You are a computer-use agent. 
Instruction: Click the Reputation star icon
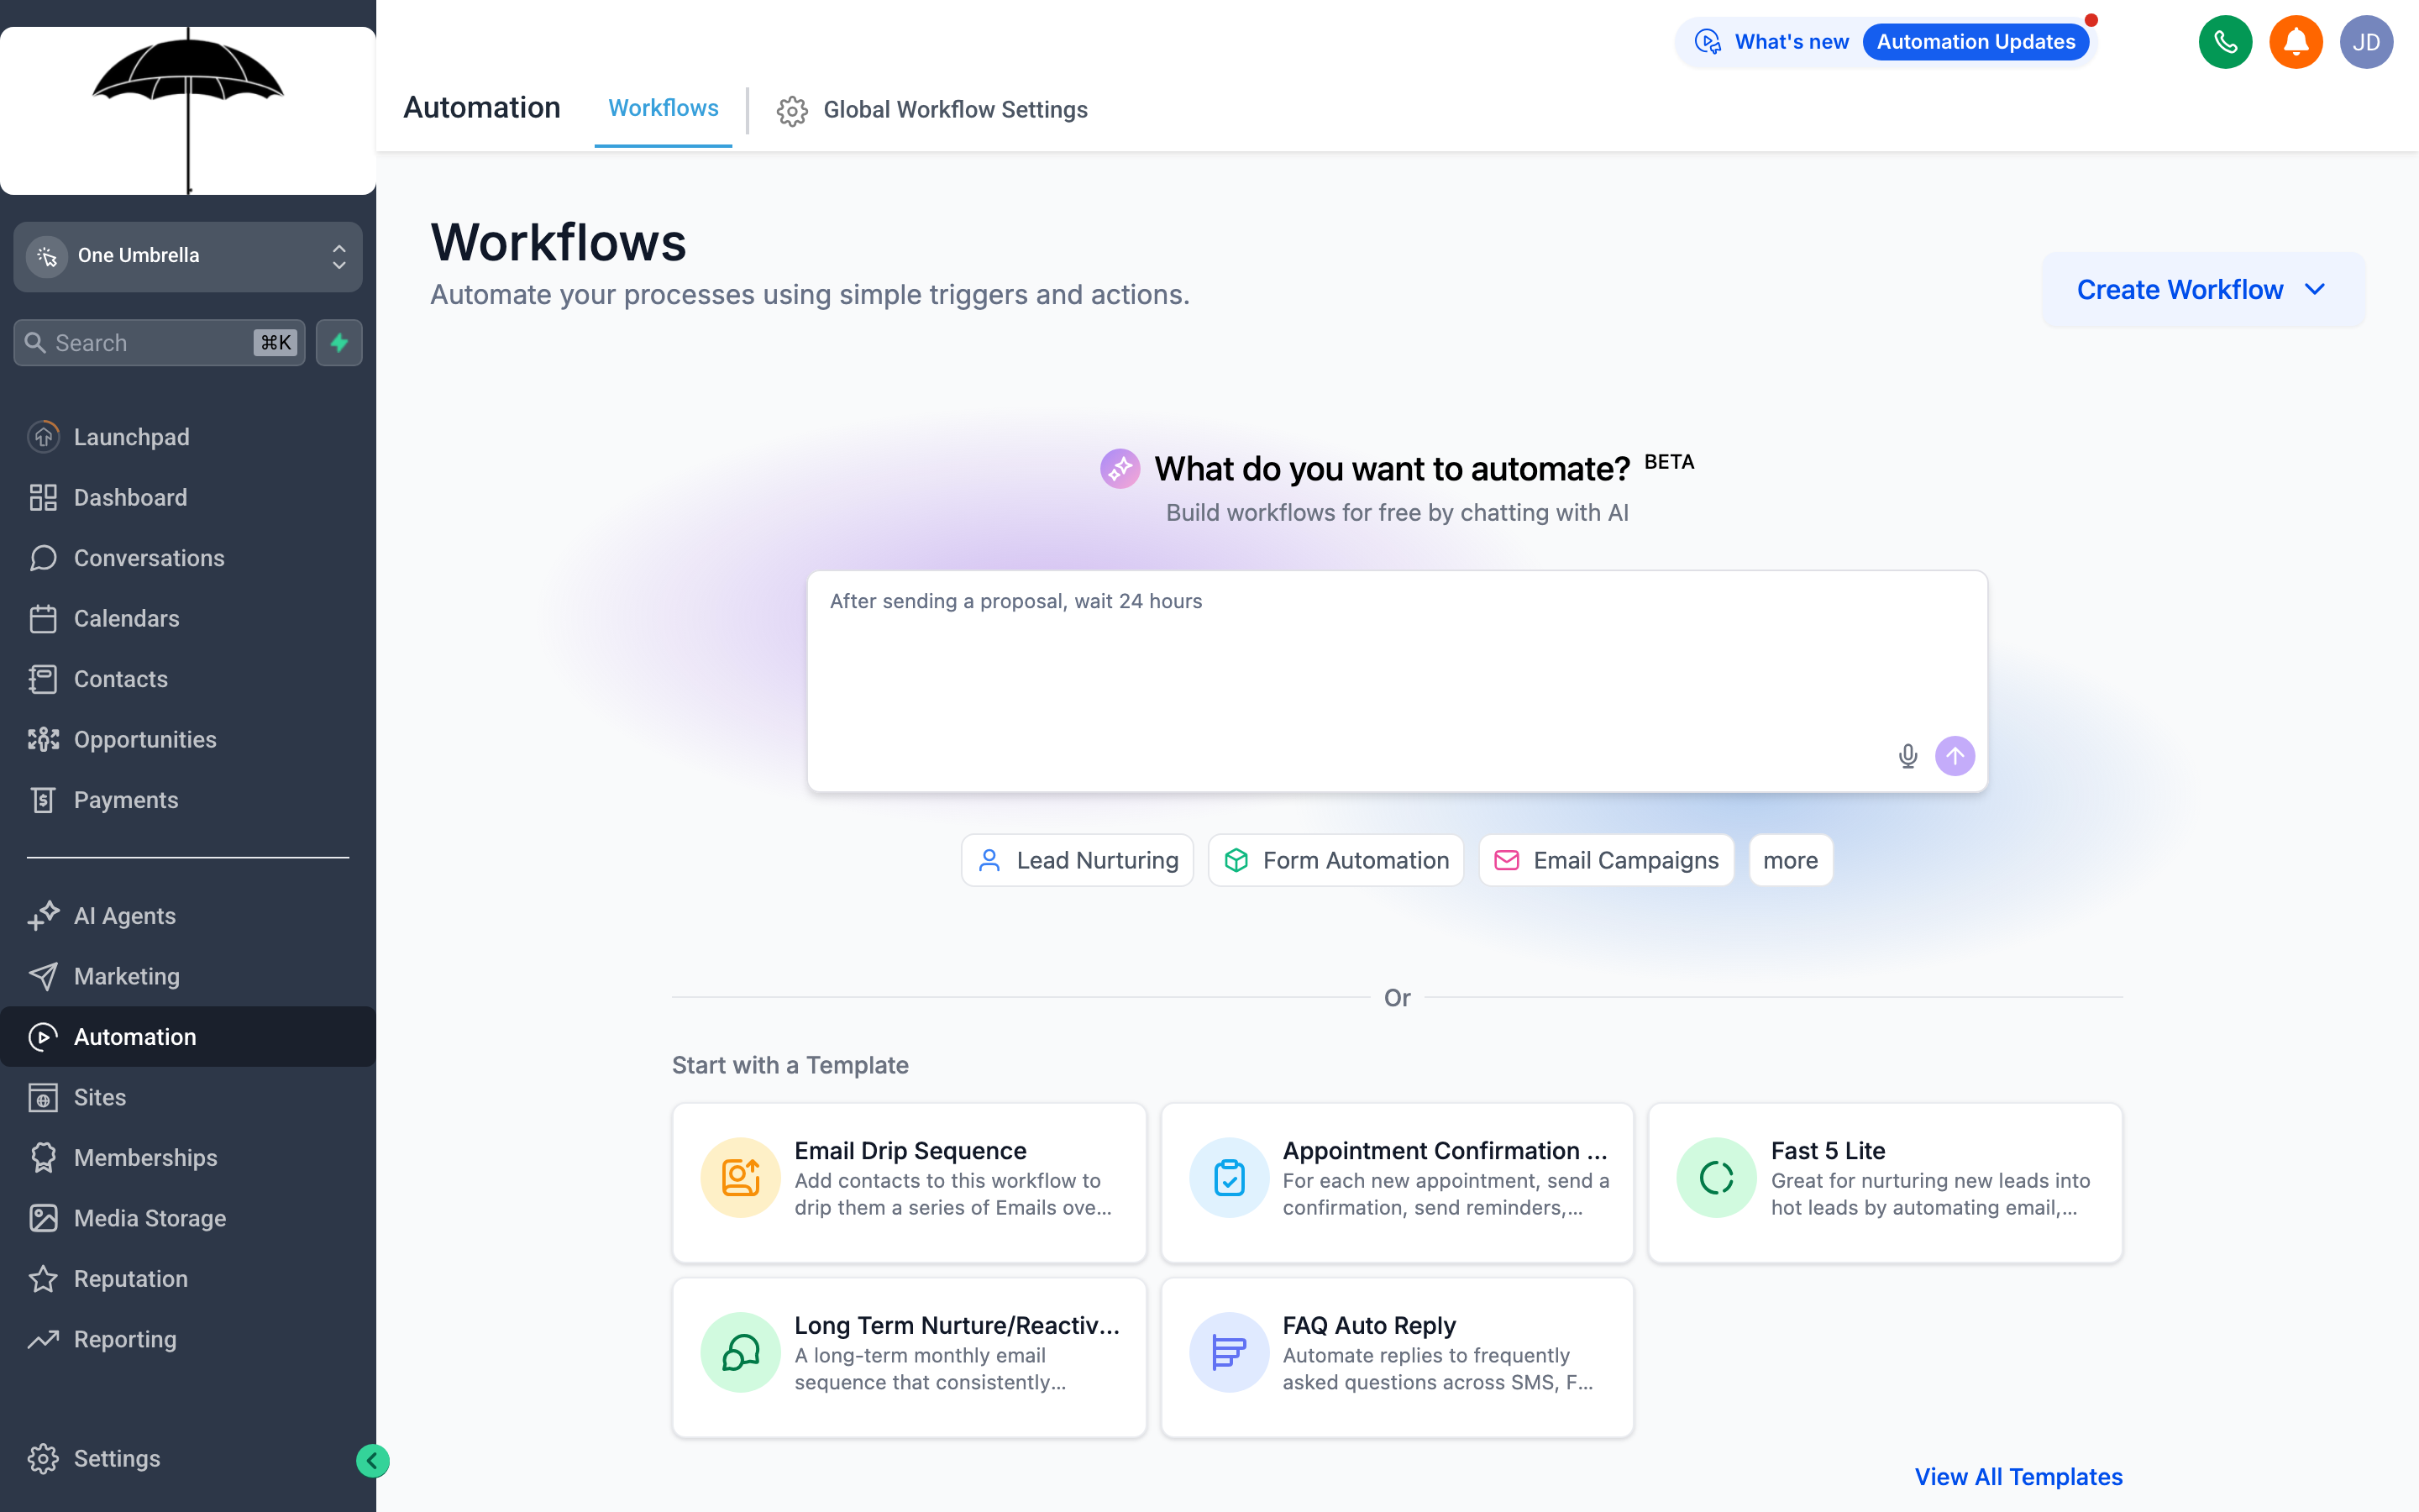click(x=43, y=1279)
